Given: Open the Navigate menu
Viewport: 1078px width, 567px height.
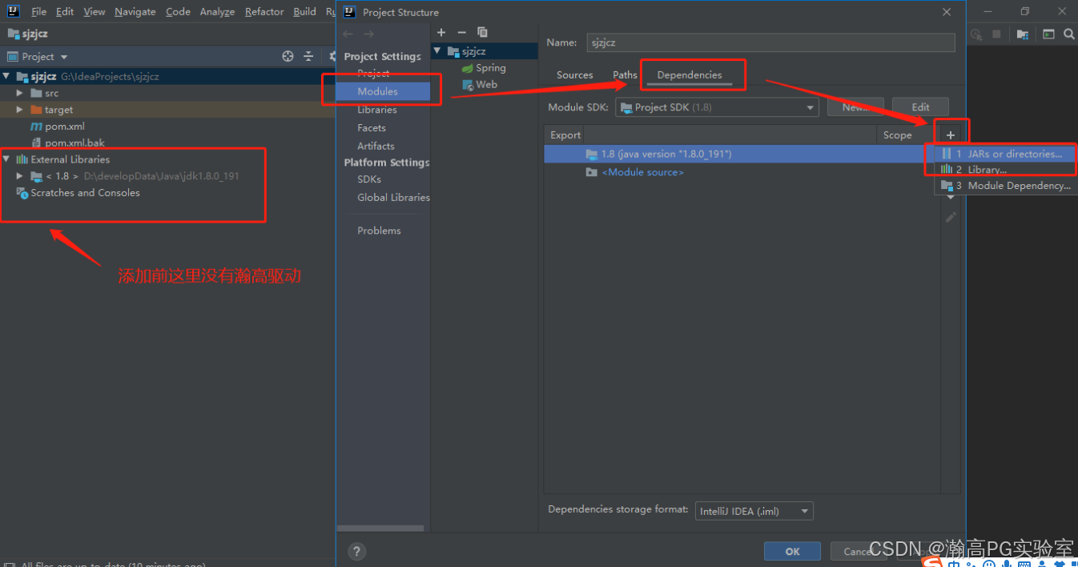Looking at the screenshot, I should coord(135,11).
